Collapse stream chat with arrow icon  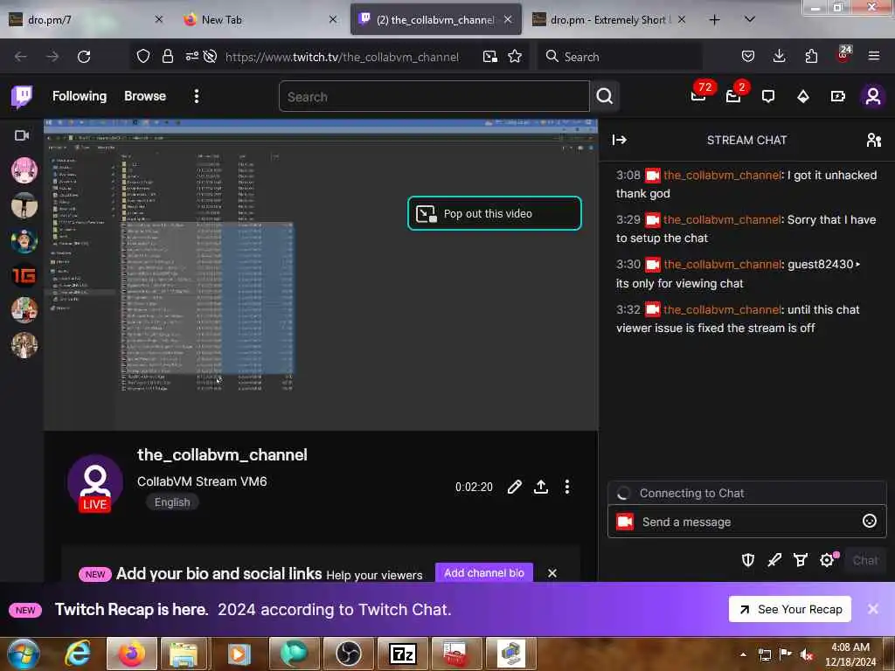tap(620, 140)
